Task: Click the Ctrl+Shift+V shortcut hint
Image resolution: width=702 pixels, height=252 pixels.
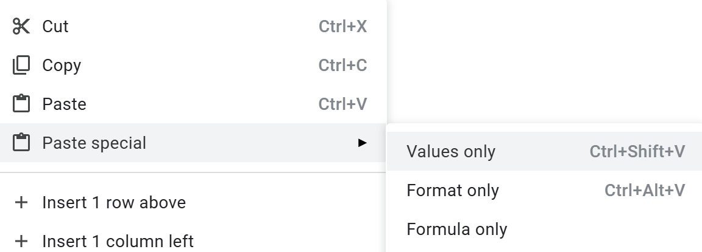Action: [x=637, y=152]
